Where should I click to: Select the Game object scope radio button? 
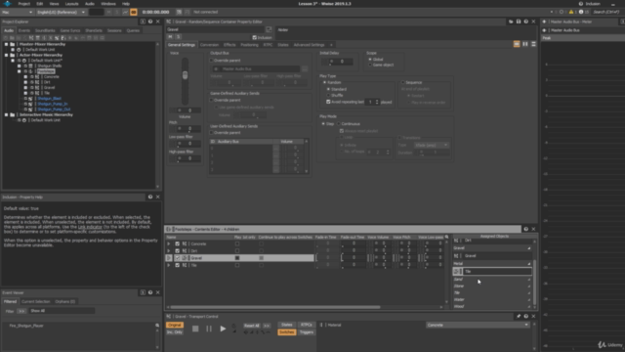[x=370, y=65]
